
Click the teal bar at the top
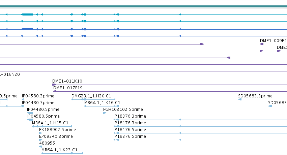point(144,7)
